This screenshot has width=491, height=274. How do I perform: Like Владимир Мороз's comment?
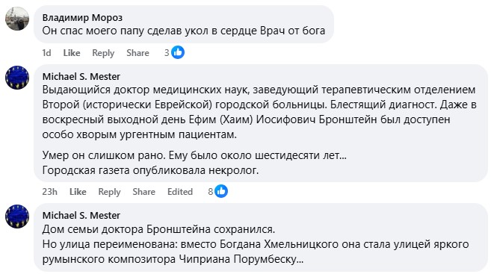72,53
